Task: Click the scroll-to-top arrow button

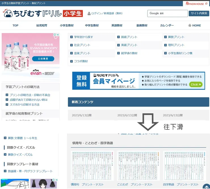Action: pyautogui.click(x=206, y=186)
